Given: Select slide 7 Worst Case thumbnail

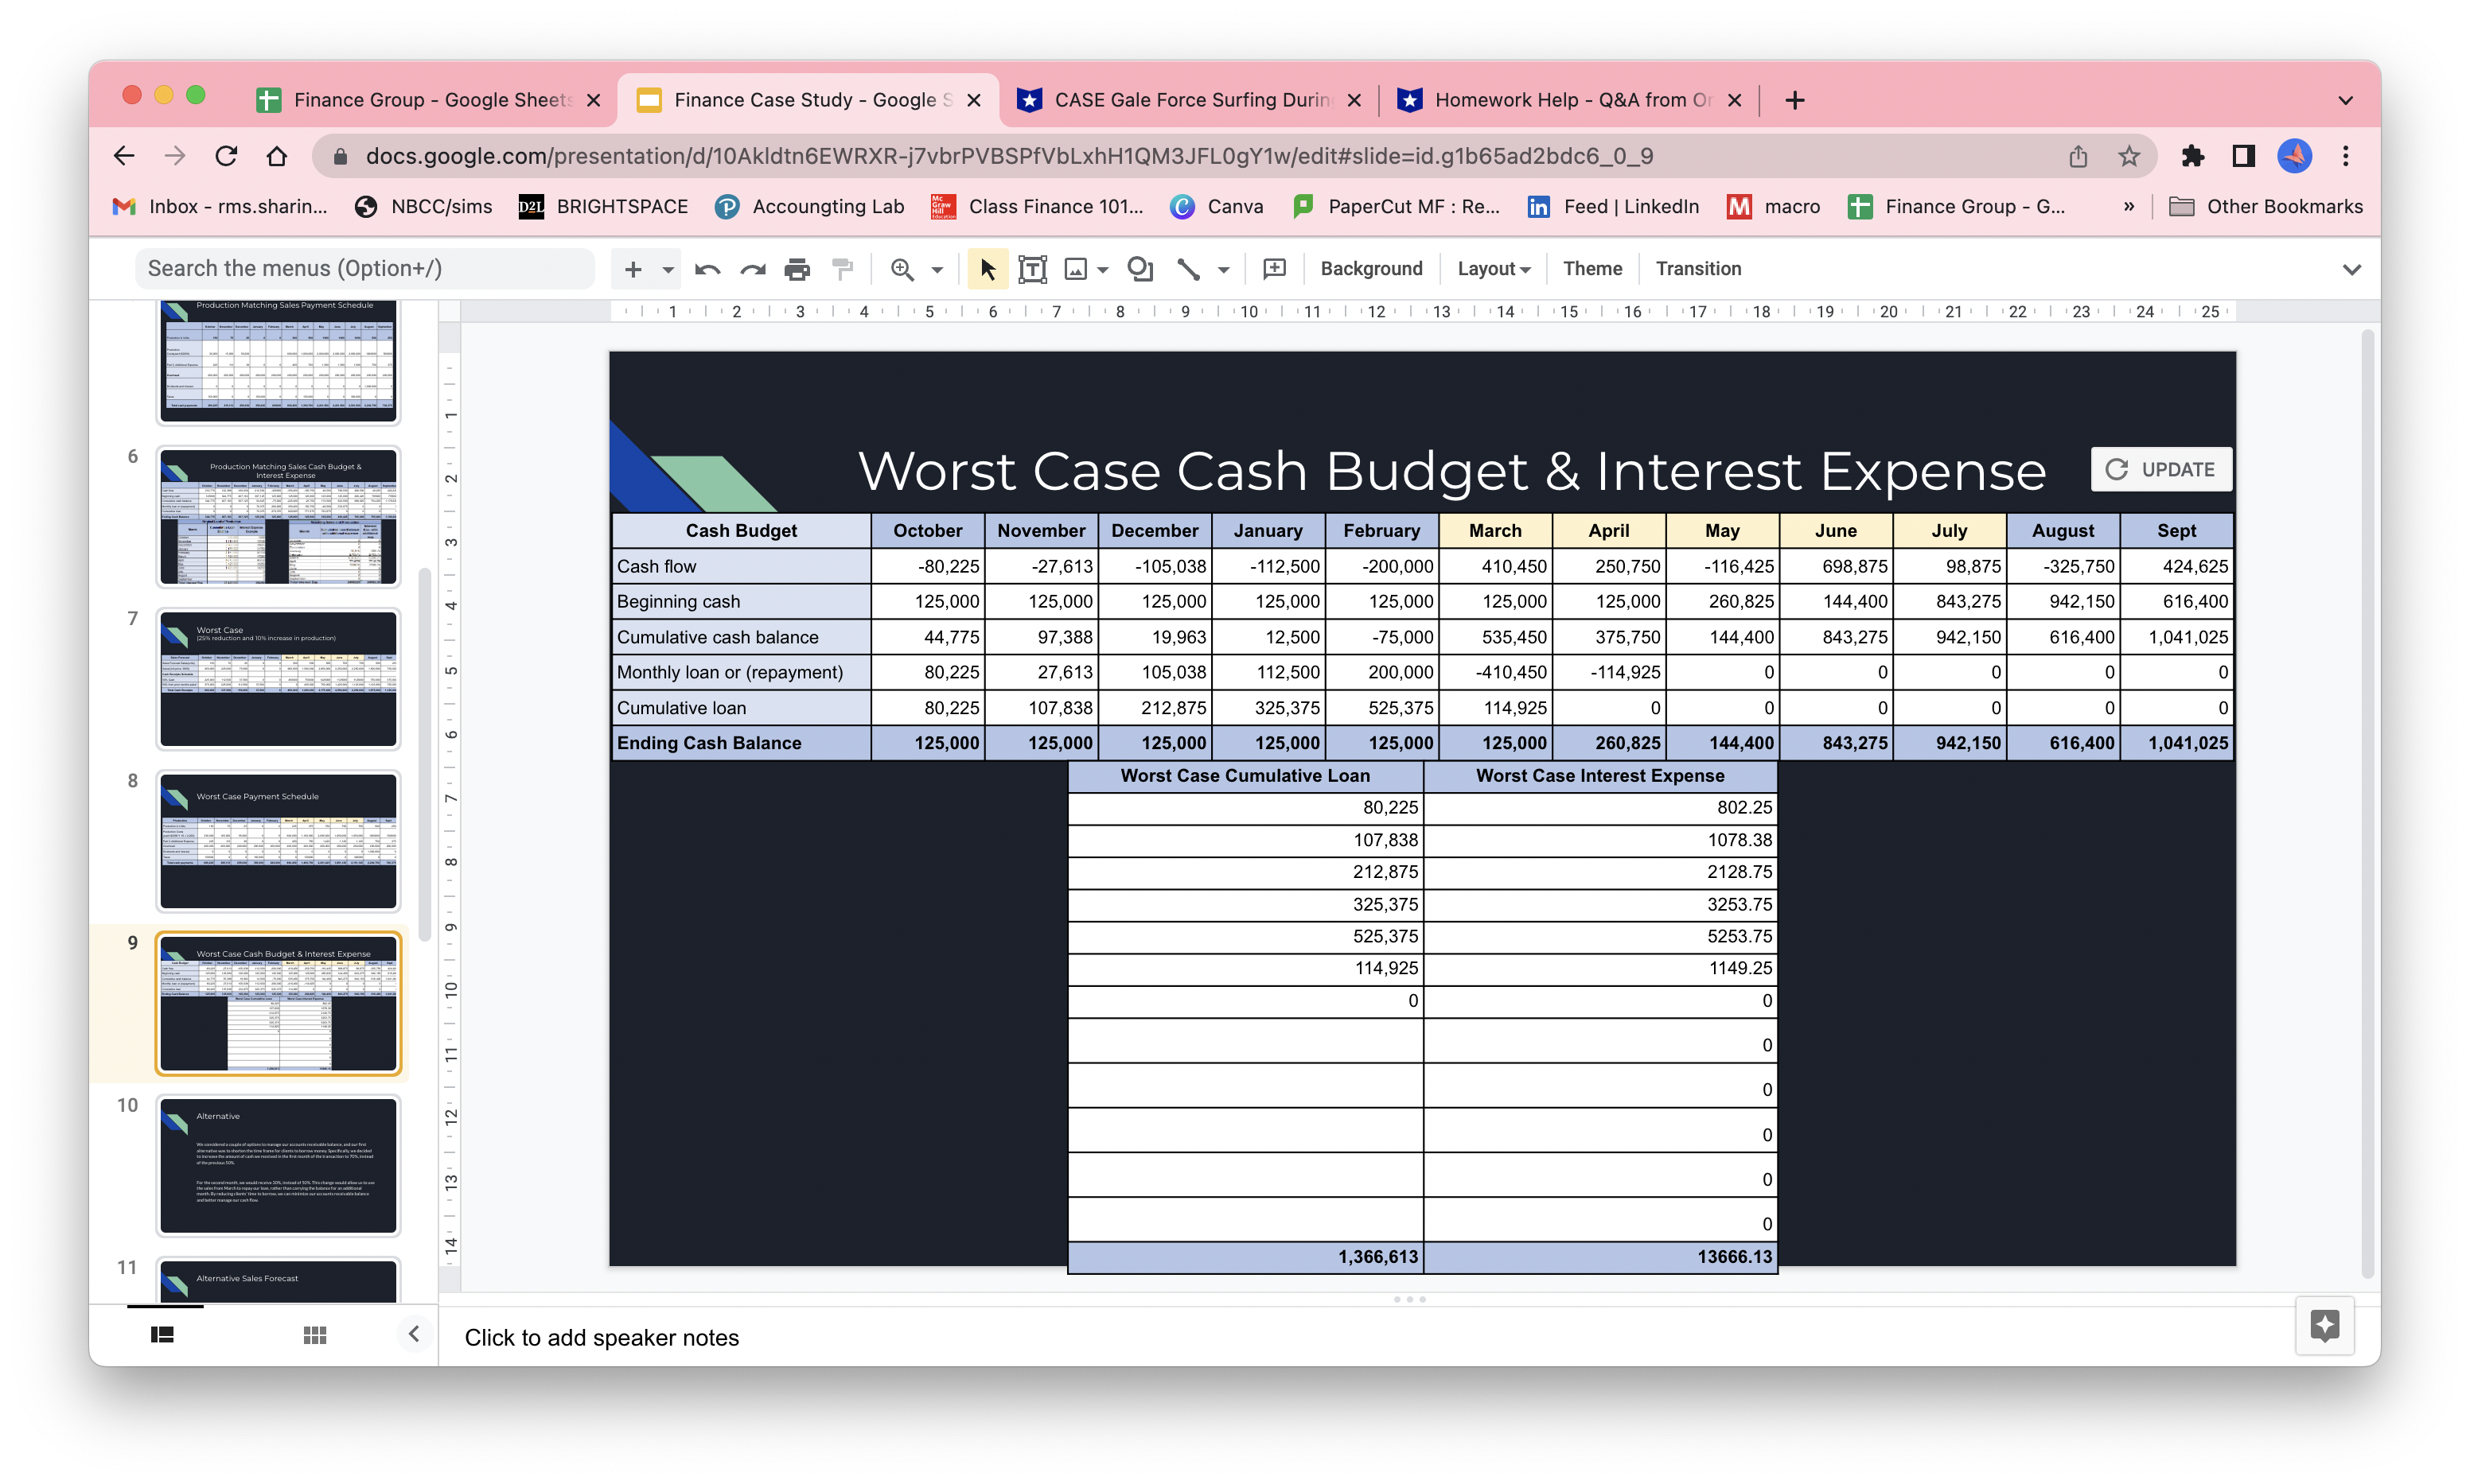Looking at the screenshot, I should [277, 678].
